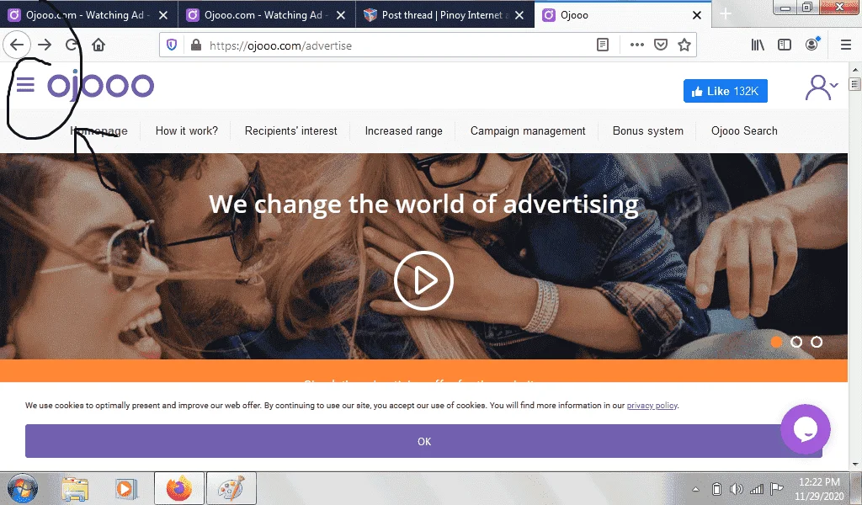Show hidden system tray icons
The image size is (862, 505).
click(x=695, y=489)
